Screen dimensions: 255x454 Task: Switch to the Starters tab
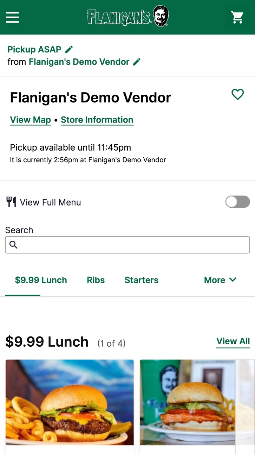coord(142,280)
